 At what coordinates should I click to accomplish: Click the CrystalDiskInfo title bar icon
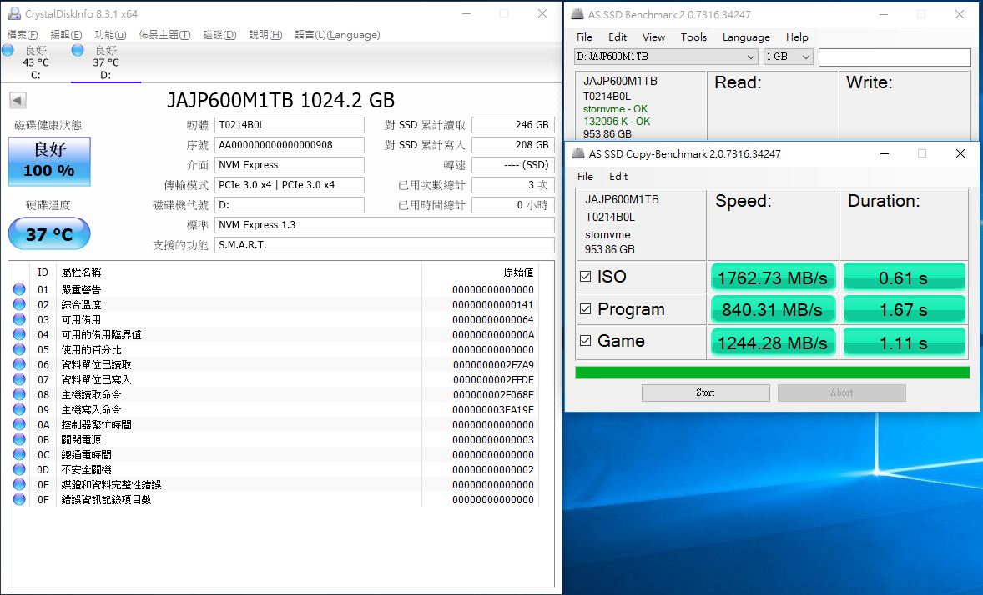tap(13, 13)
